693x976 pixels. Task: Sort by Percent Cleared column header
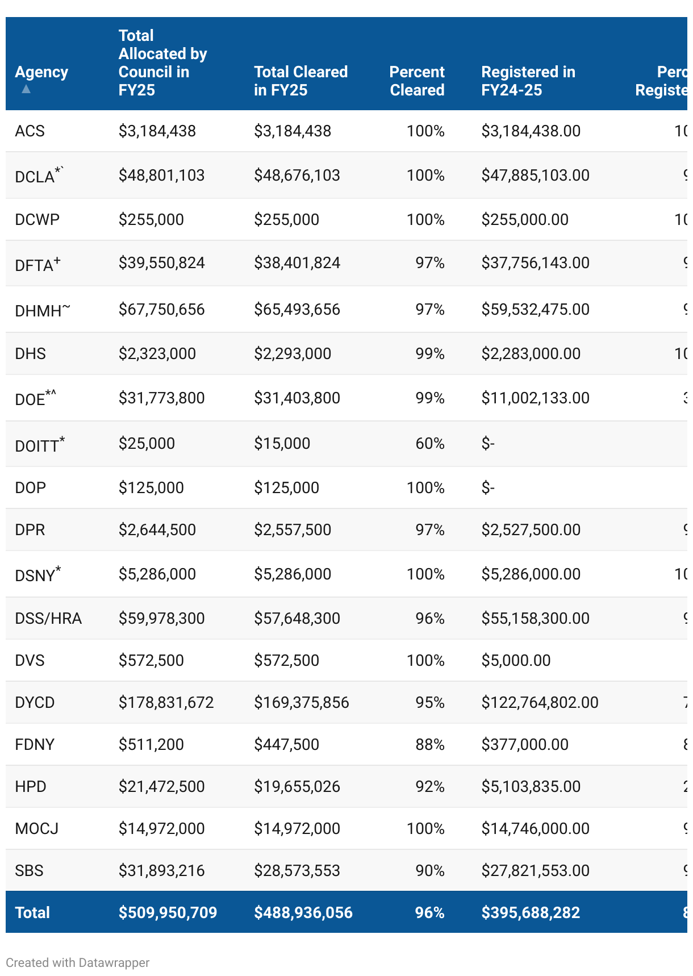click(x=417, y=81)
